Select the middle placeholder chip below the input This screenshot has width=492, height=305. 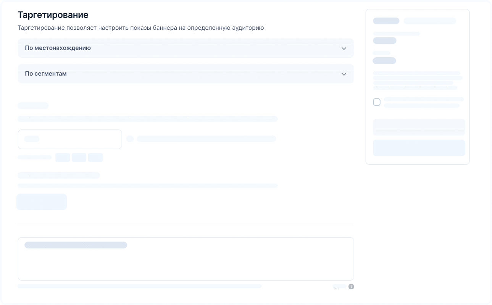click(x=79, y=157)
